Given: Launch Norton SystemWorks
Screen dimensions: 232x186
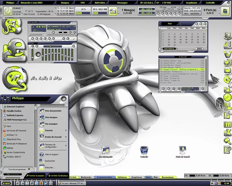Looking at the screenshot, I should (x=16, y=152).
